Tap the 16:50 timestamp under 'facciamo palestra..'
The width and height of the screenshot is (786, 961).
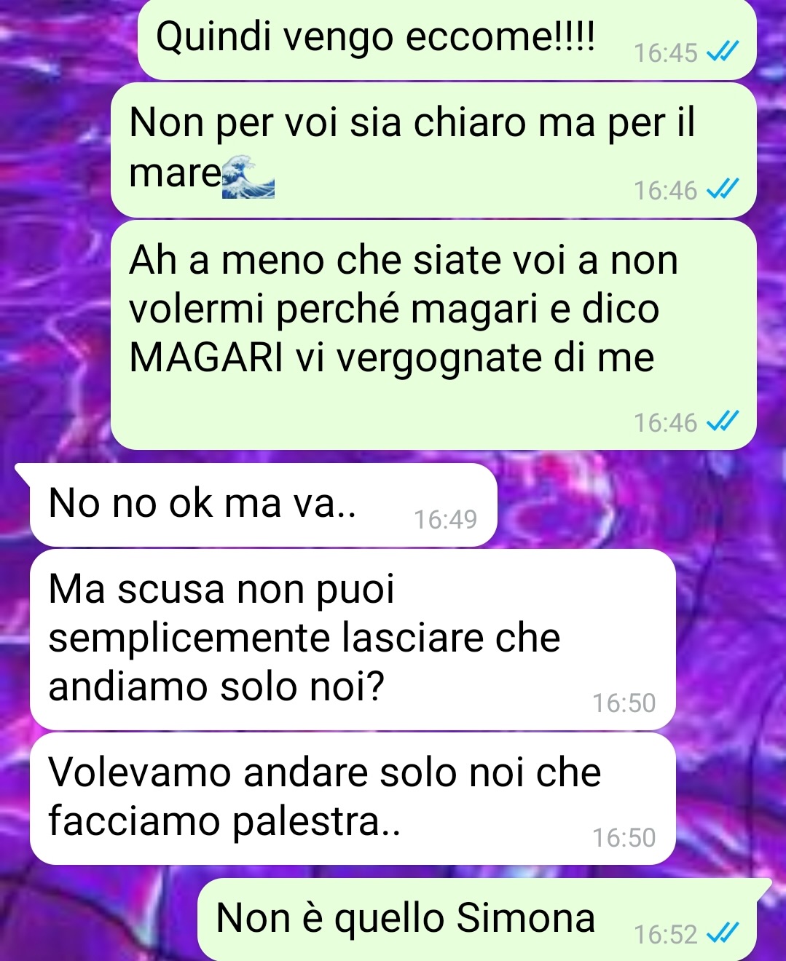(x=624, y=837)
